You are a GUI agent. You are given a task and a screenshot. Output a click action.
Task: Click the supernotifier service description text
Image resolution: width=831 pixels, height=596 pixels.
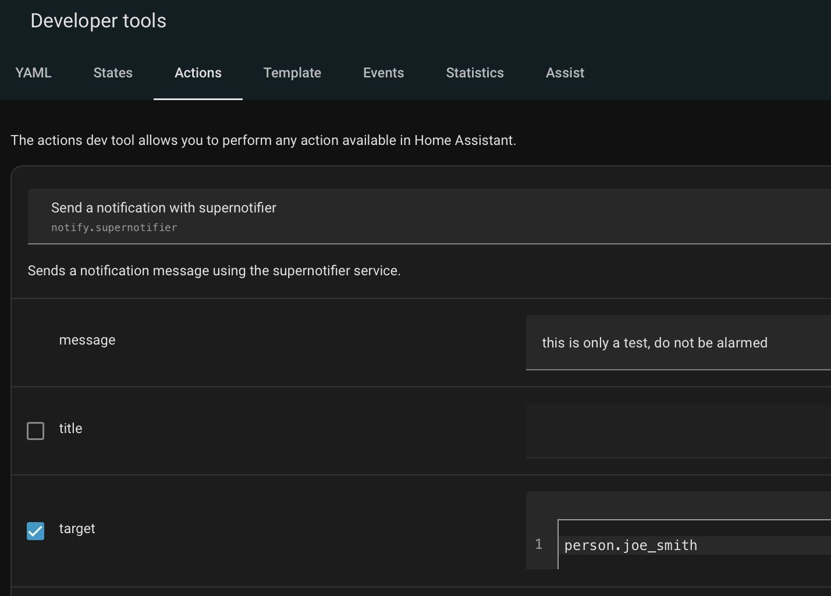point(214,271)
